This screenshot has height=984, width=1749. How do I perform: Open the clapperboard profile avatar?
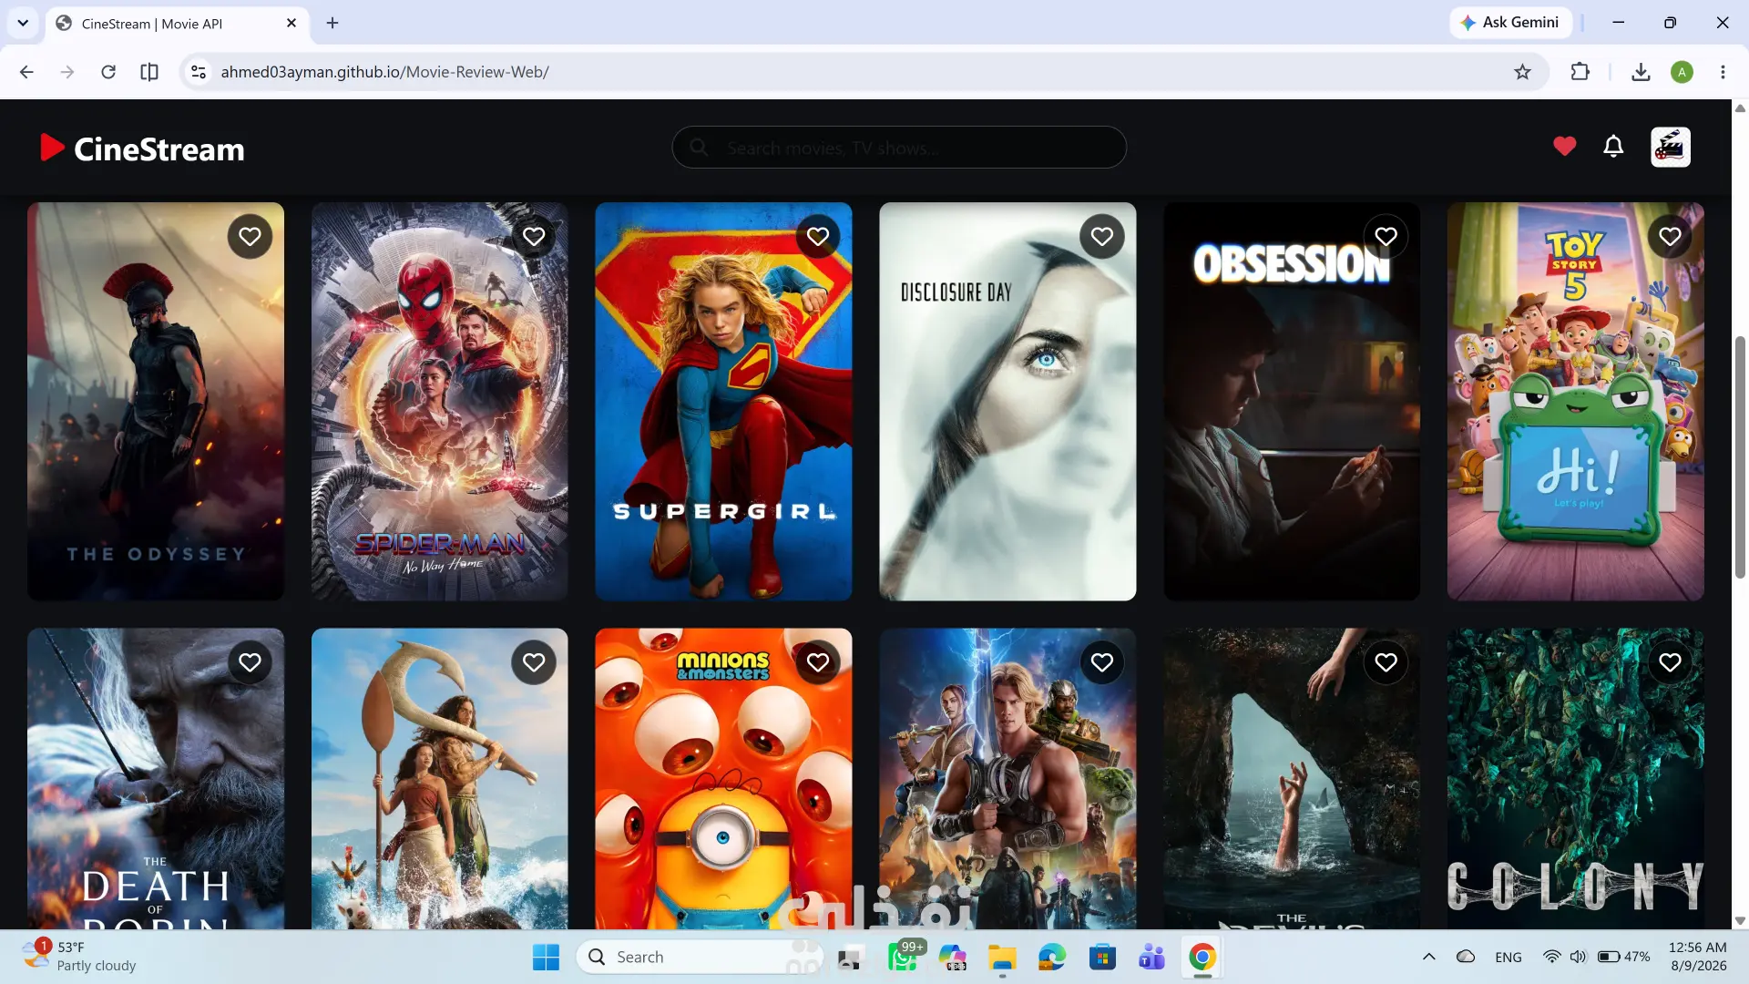1671,147
